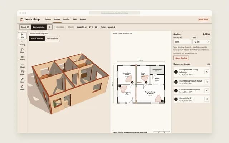229x143 pixels.
Task: Click camera marker 1 in Ruang tamu
Action: (x=120, y=86)
